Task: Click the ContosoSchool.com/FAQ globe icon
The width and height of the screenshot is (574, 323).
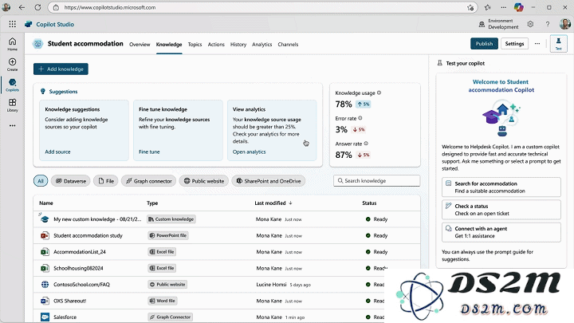Action: 45,284
